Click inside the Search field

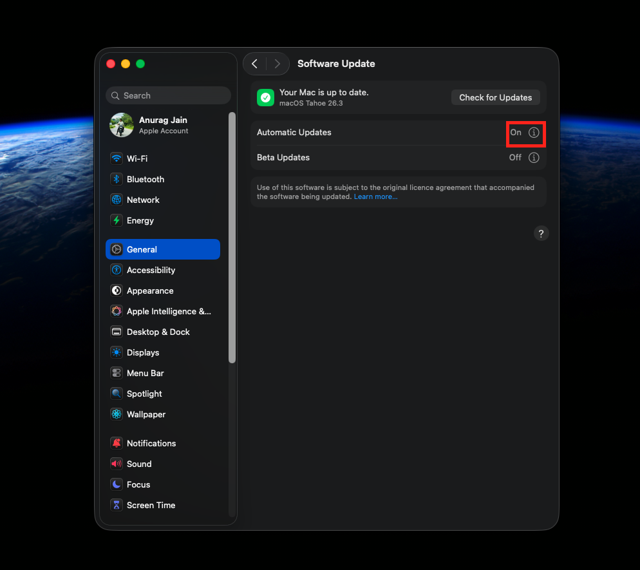point(167,95)
